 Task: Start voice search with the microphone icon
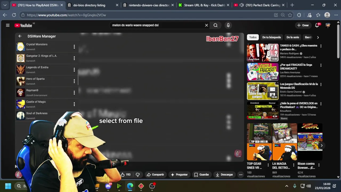point(228,25)
